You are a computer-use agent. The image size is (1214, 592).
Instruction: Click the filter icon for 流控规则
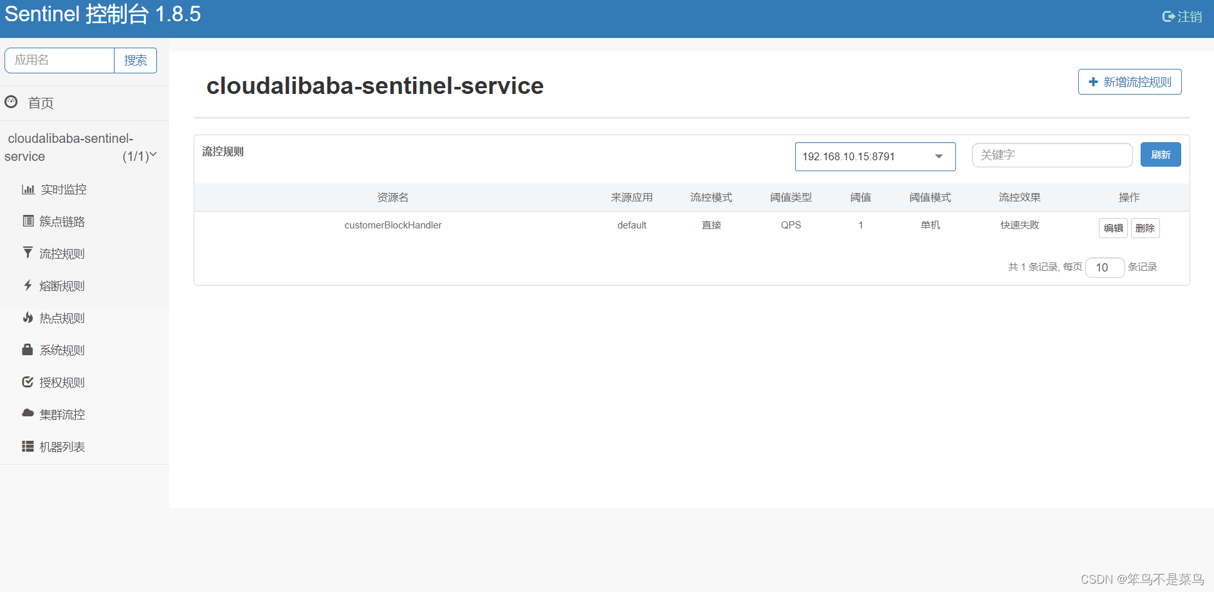[x=28, y=252]
